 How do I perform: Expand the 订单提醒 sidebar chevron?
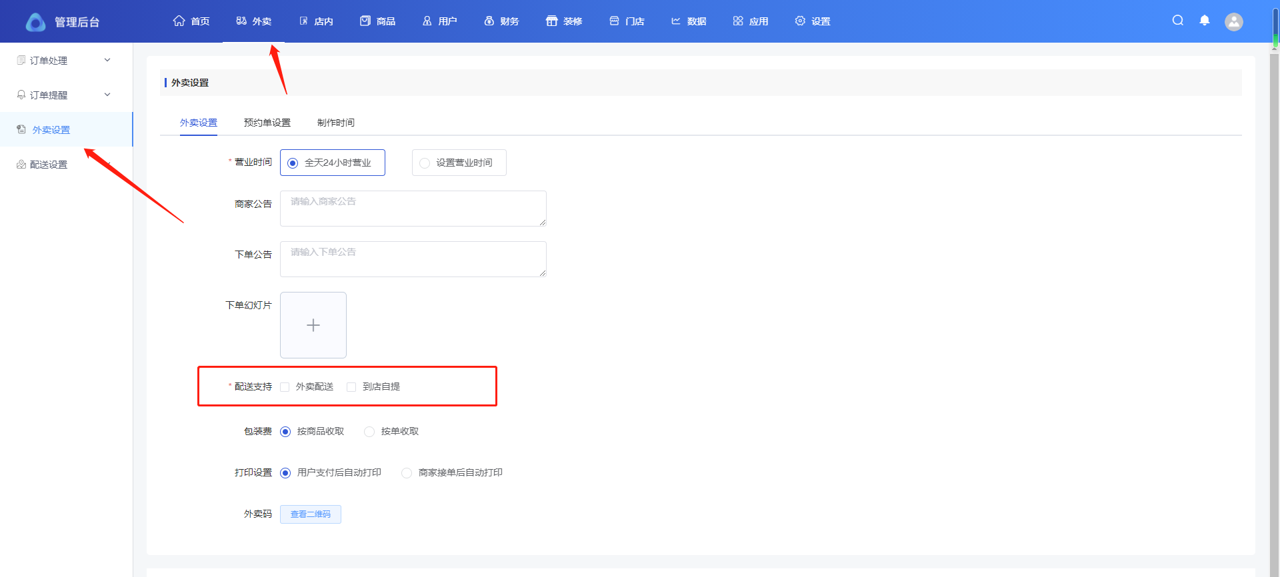click(x=107, y=95)
